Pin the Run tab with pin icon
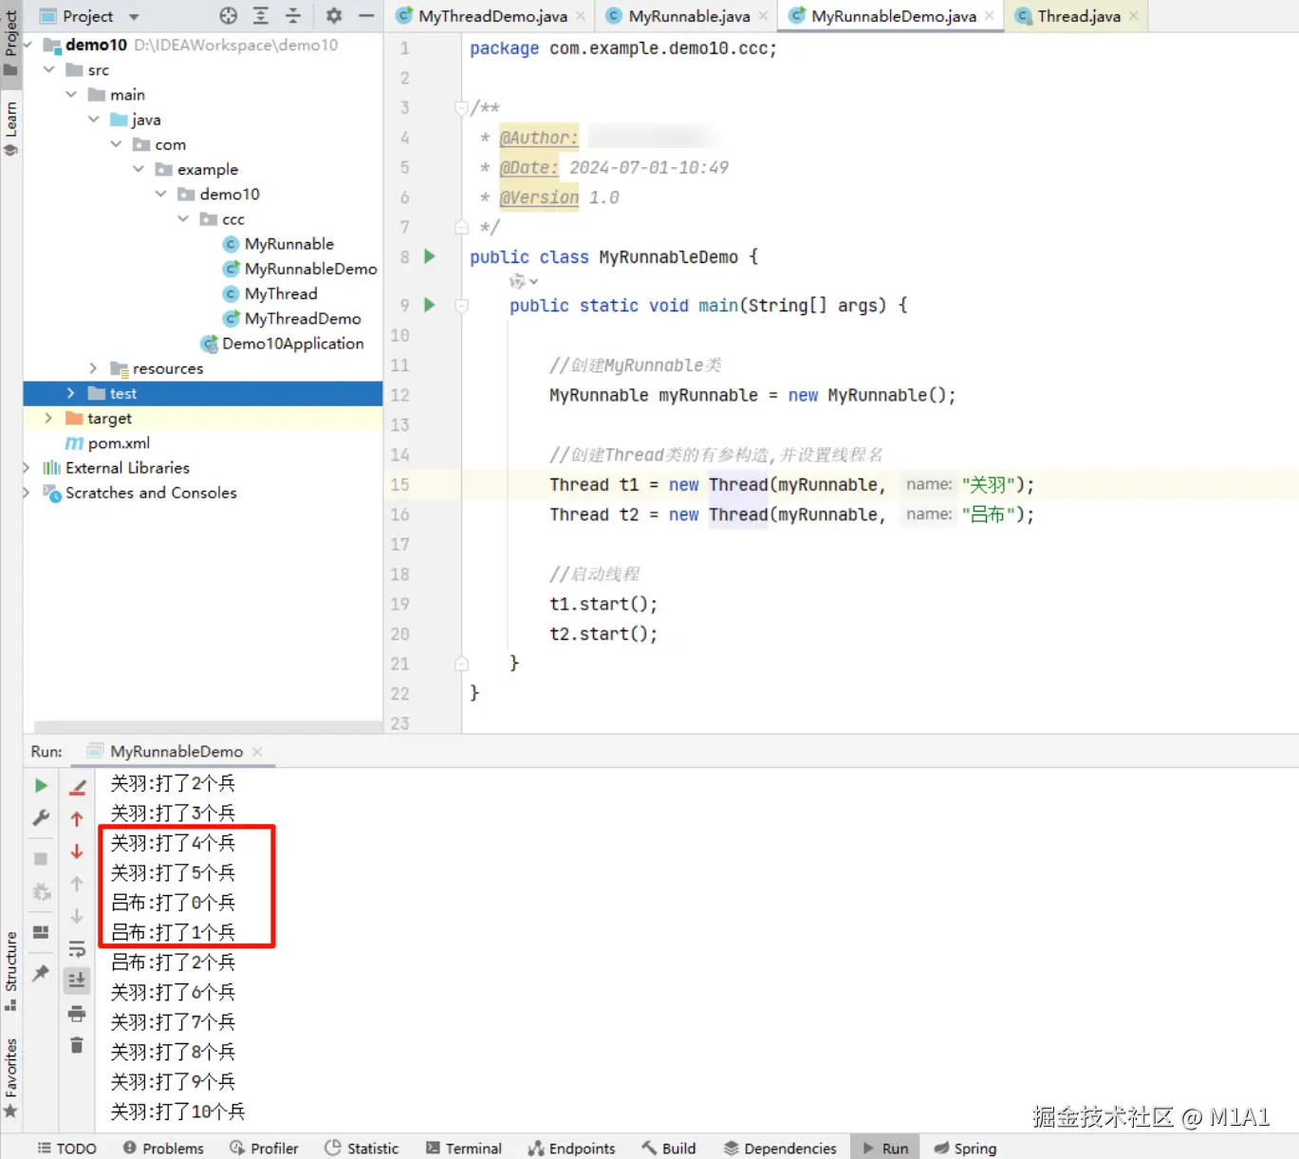1299x1159 pixels. [x=41, y=973]
